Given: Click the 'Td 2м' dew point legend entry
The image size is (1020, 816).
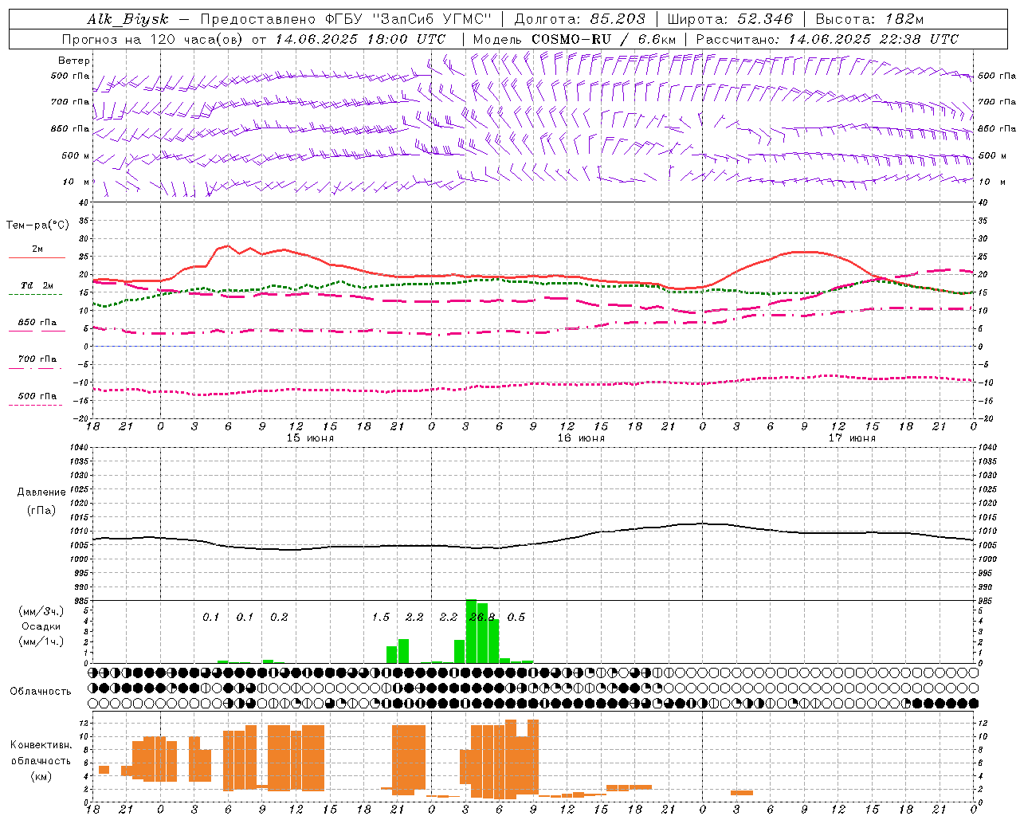Looking at the screenshot, I should [37, 285].
